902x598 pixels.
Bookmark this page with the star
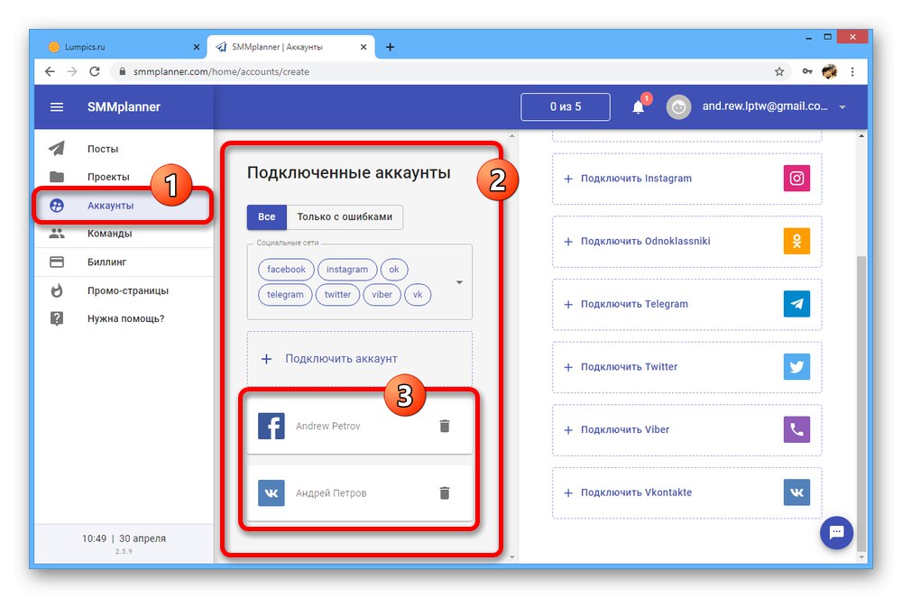(779, 71)
